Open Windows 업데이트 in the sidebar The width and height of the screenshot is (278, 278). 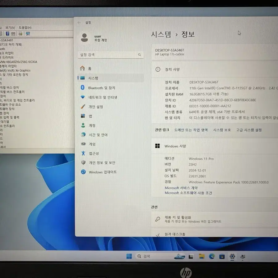pyautogui.click(x=111, y=172)
